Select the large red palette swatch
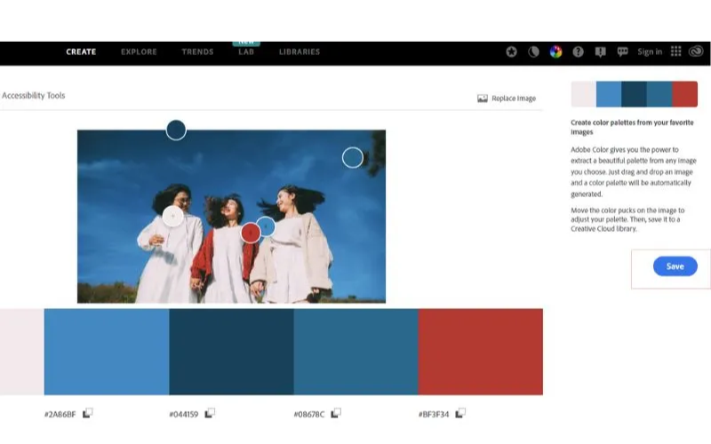This screenshot has height=444, width=711. tap(480, 352)
